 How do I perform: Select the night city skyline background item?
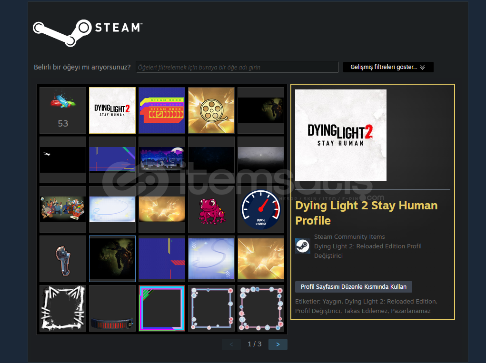(x=161, y=160)
